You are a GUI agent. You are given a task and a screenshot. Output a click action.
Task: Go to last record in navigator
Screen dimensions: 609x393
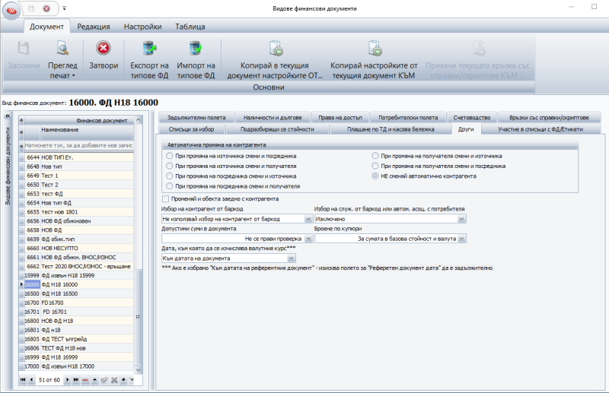[76, 380]
